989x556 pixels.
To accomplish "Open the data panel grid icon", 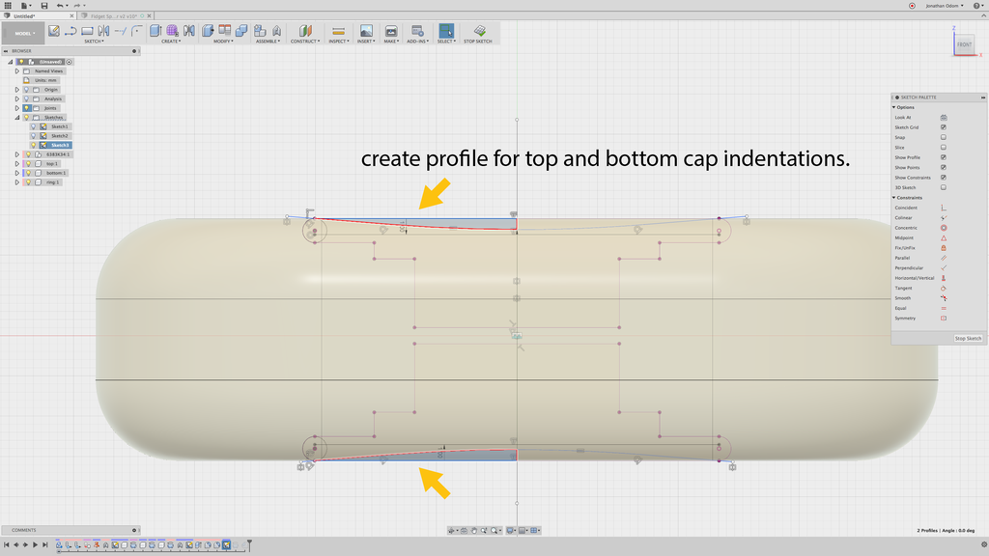I will 8,6.
